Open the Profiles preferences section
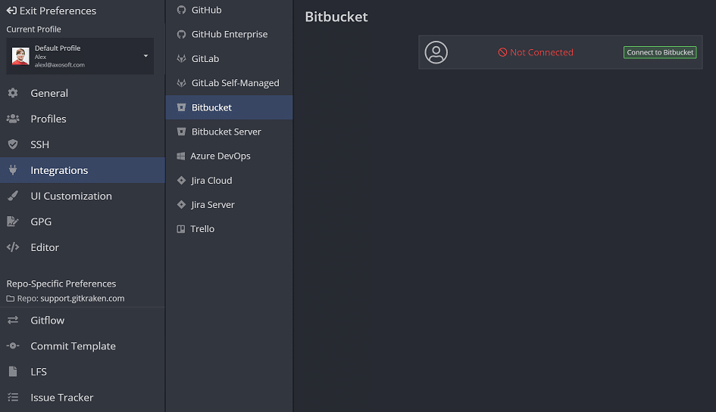Viewport: 716px width, 412px height. click(x=82, y=119)
